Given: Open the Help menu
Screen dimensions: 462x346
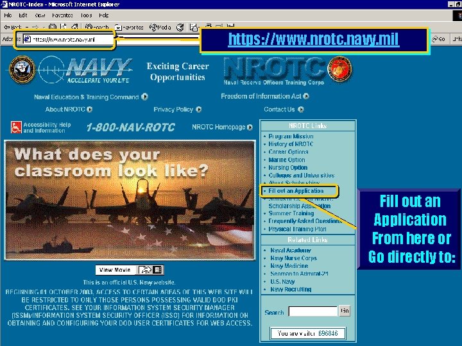Looking at the screenshot, I should coord(103,15).
